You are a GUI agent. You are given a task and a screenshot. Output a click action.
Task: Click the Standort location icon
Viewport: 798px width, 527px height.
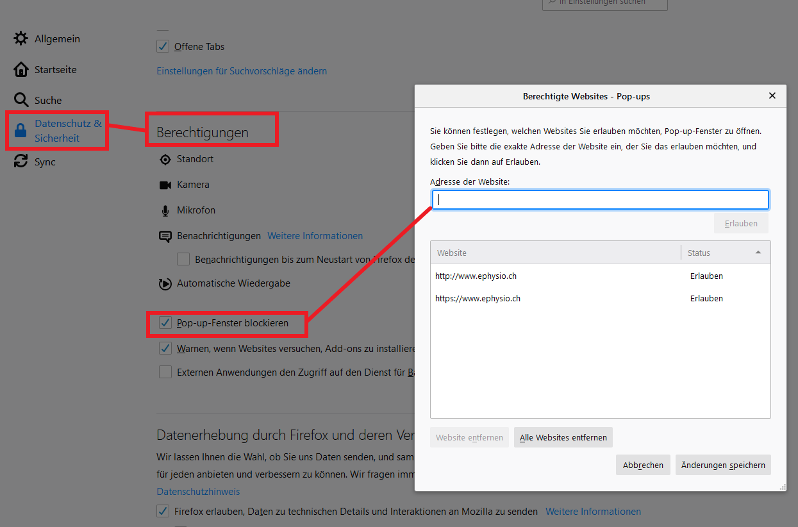pos(165,159)
